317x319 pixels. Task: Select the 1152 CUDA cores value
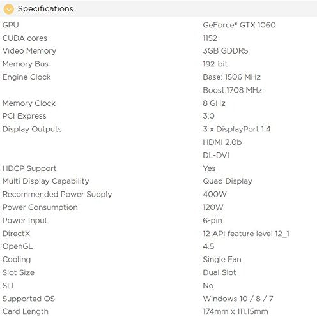click(210, 38)
